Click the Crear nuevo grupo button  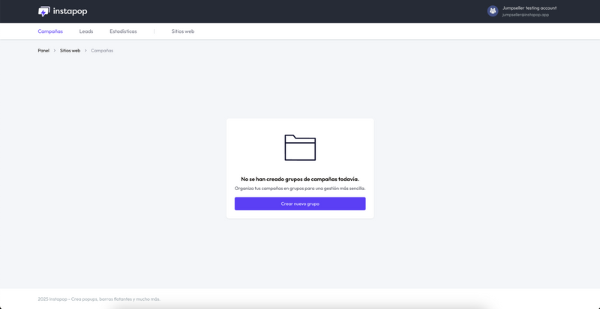(300, 204)
